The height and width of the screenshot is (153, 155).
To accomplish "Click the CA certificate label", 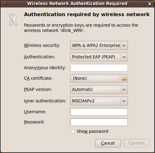I will 38,78.
